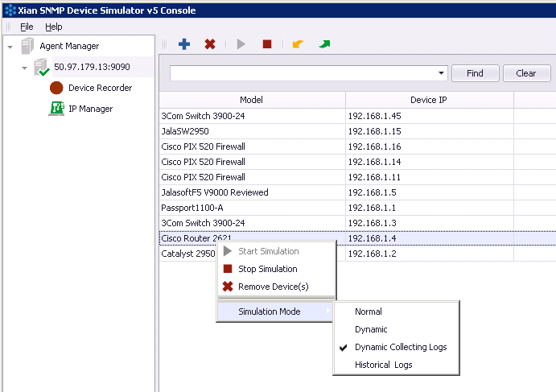The height and width of the screenshot is (392, 556).
Task: Click the blue plus Add Device icon
Action: coord(184,44)
